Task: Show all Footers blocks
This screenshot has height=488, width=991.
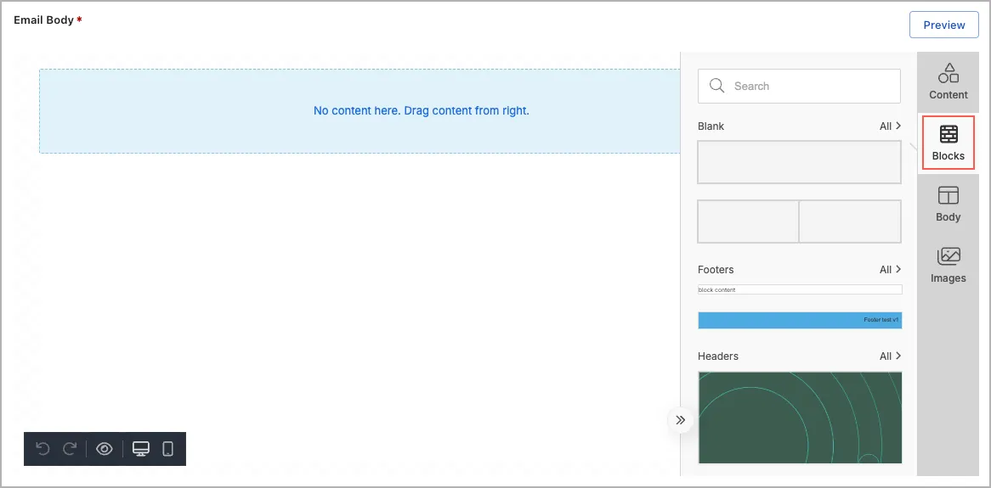Action: [x=890, y=269]
